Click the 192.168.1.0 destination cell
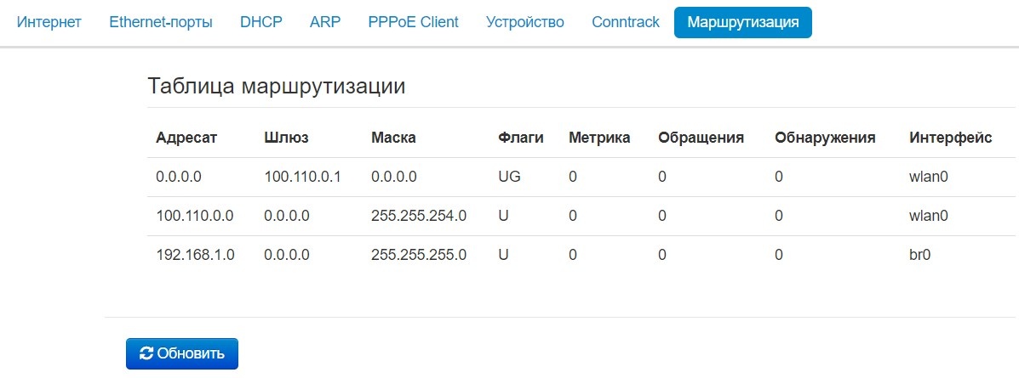 (x=195, y=255)
